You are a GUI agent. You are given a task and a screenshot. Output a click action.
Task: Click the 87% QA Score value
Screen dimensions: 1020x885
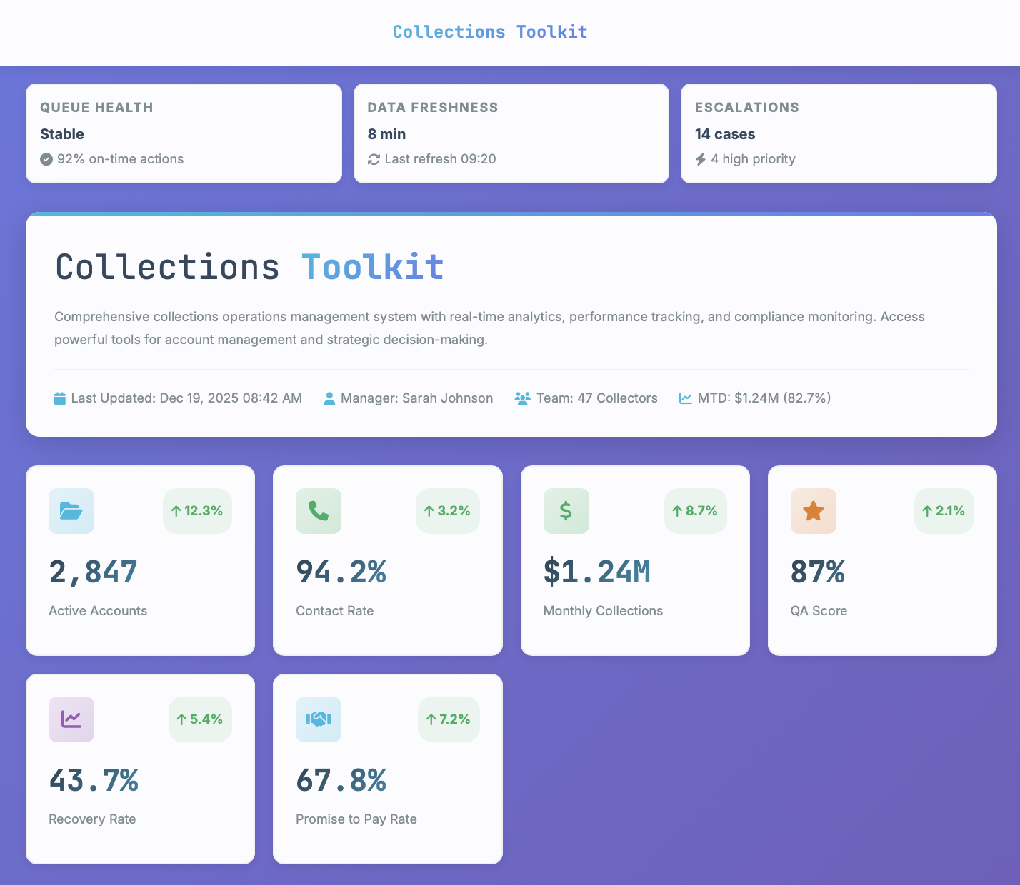pyautogui.click(x=818, y=572)
